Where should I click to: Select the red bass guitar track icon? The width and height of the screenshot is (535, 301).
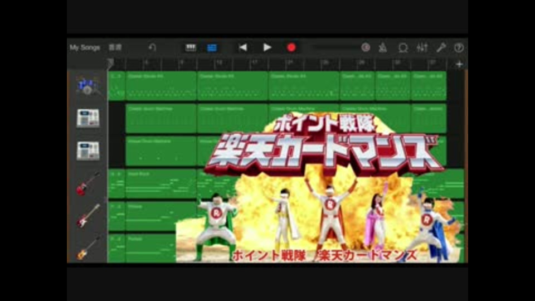[87, 216]
